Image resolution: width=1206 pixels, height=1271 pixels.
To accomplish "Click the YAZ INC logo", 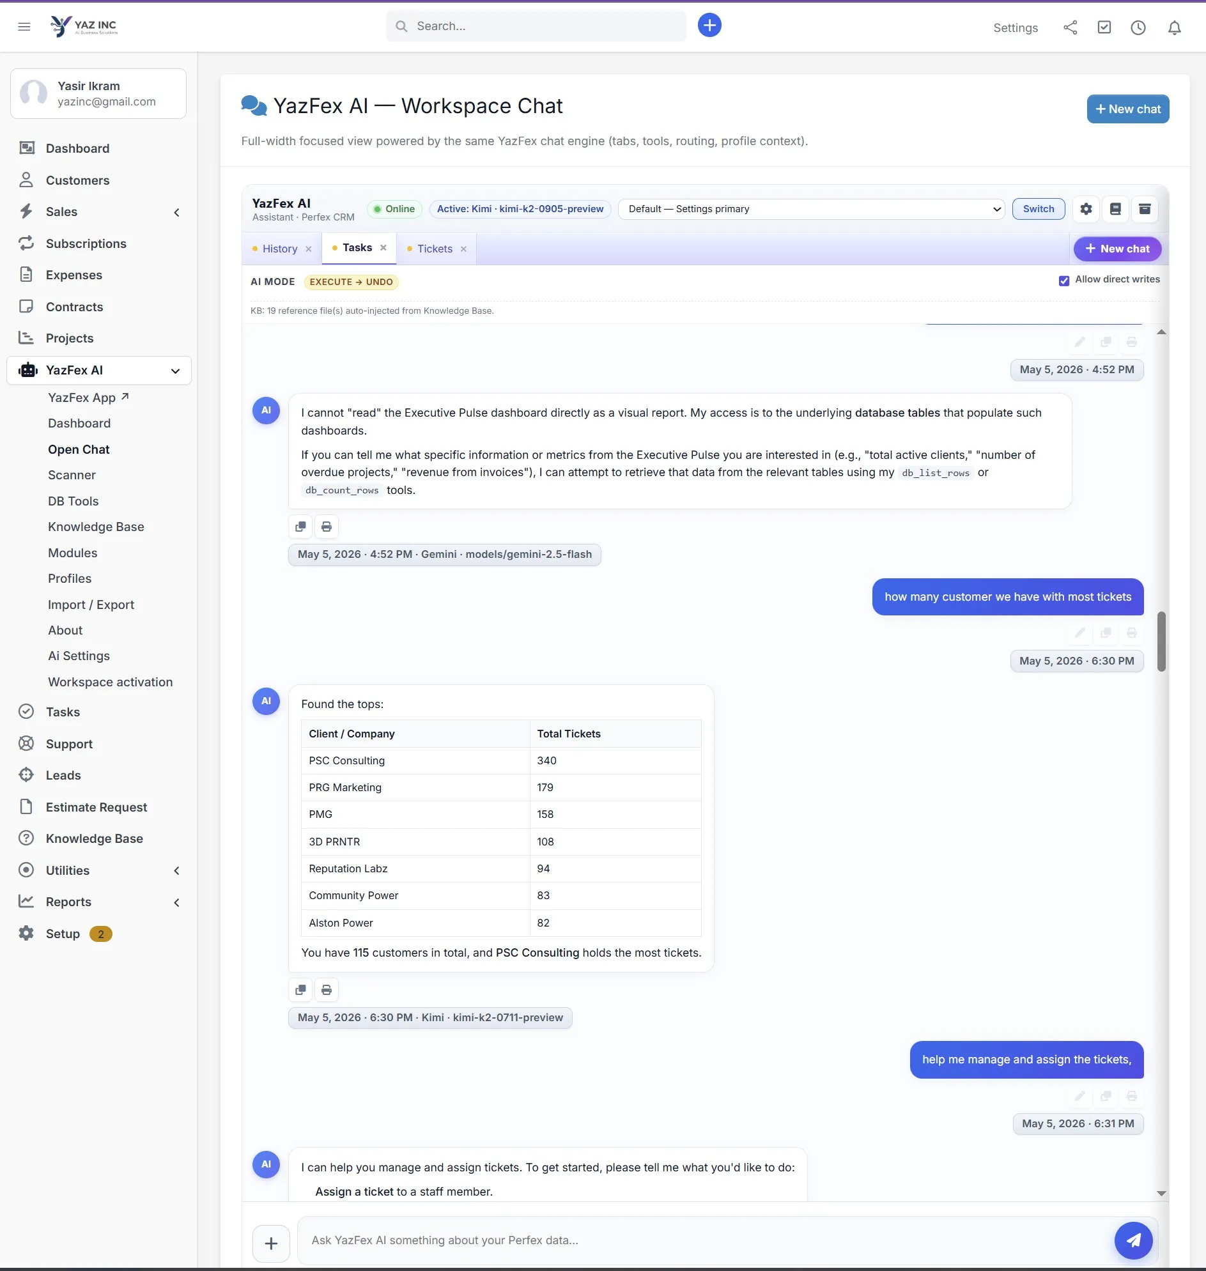I will pyautogui.click(x=84, y=26).
